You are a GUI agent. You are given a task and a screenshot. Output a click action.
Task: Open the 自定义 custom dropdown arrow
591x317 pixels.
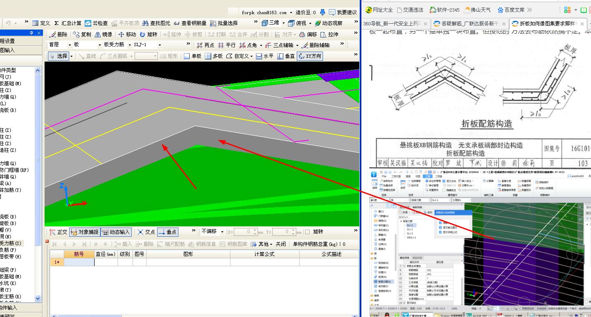coord(252,56)
